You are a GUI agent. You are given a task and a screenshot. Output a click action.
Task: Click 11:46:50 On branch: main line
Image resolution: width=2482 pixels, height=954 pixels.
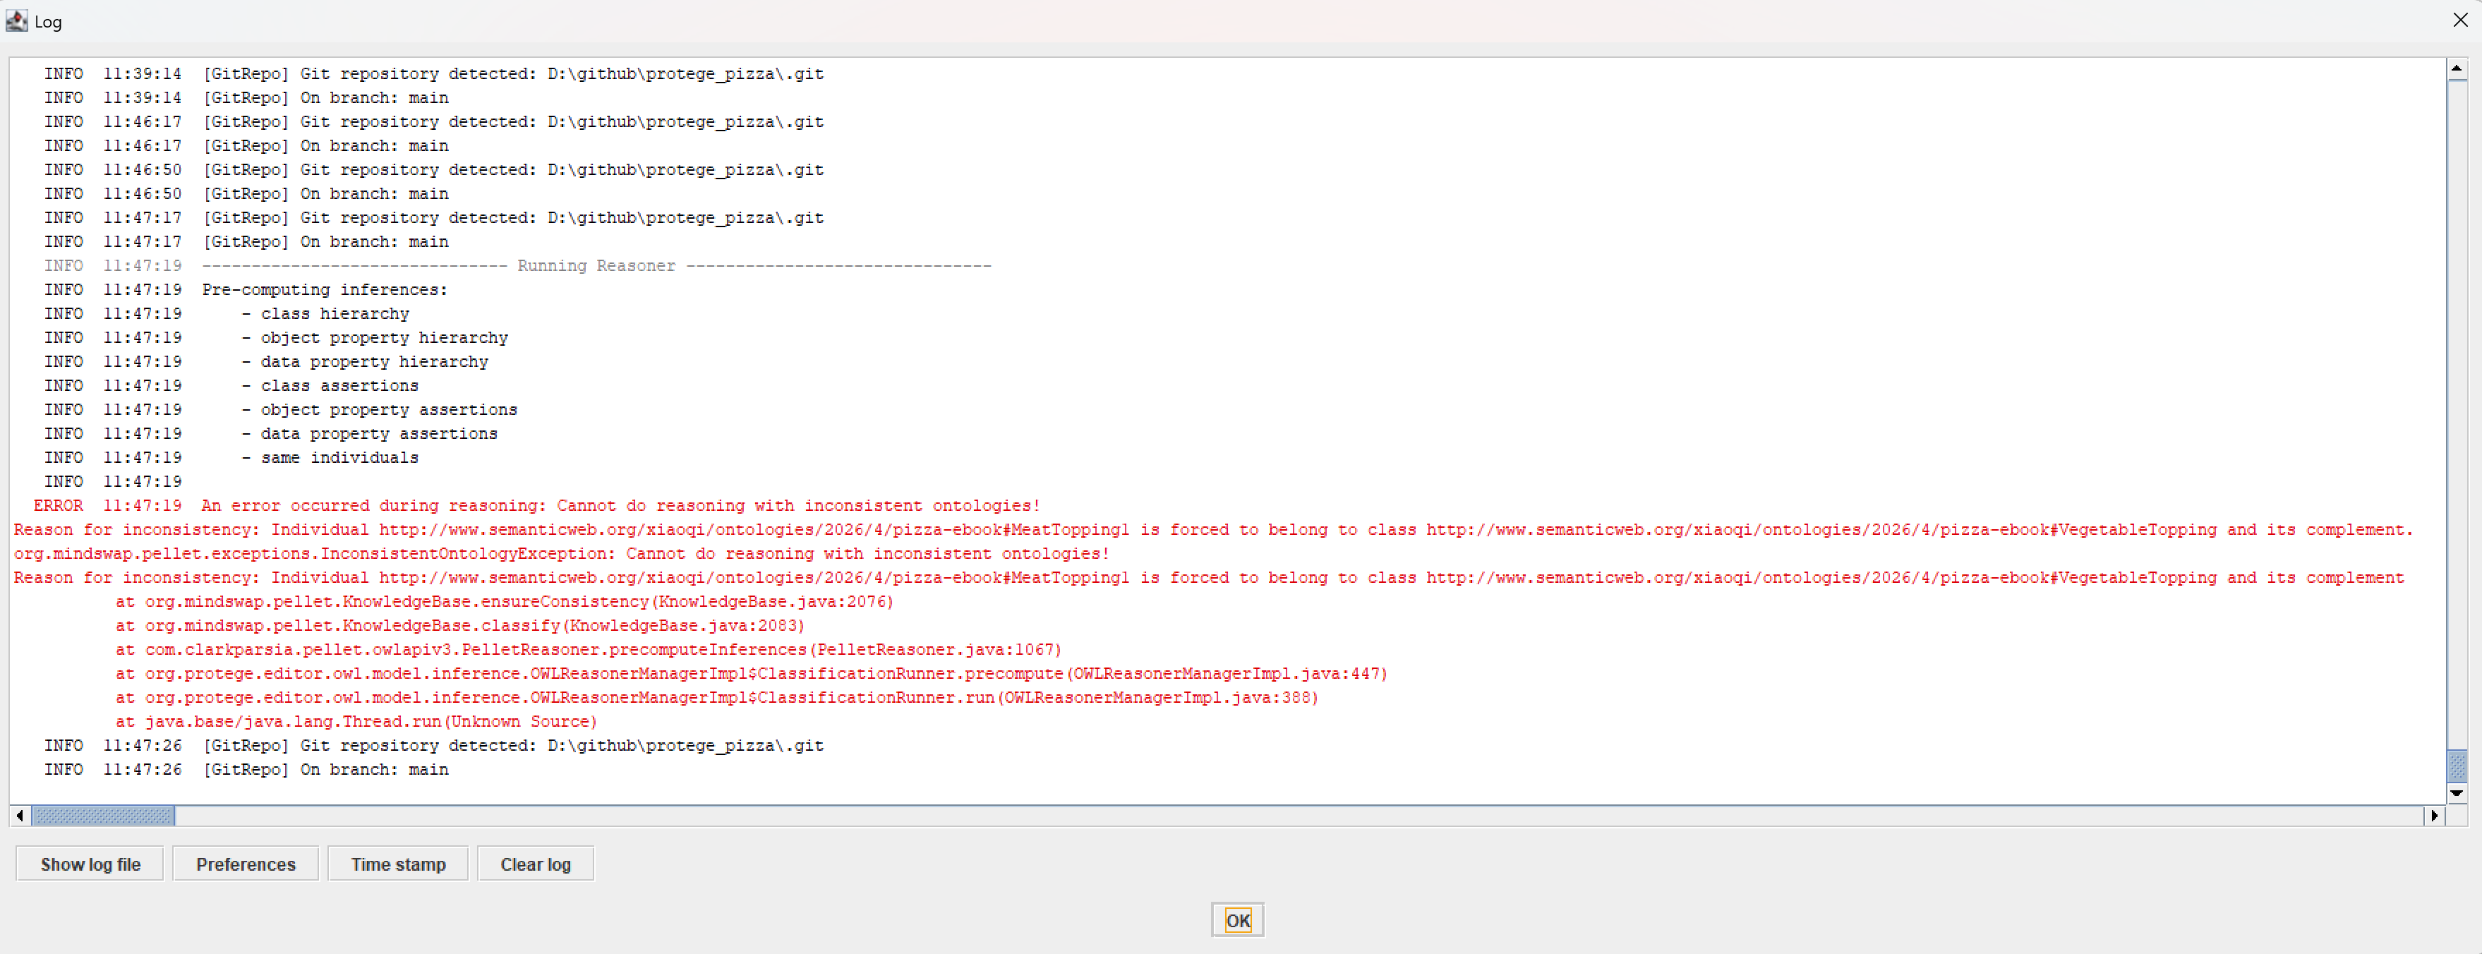point(246,193)
